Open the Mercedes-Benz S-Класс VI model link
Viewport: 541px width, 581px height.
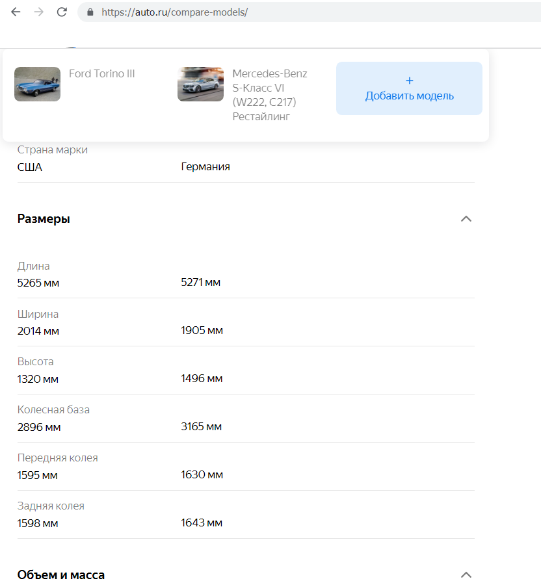point(270,95)
